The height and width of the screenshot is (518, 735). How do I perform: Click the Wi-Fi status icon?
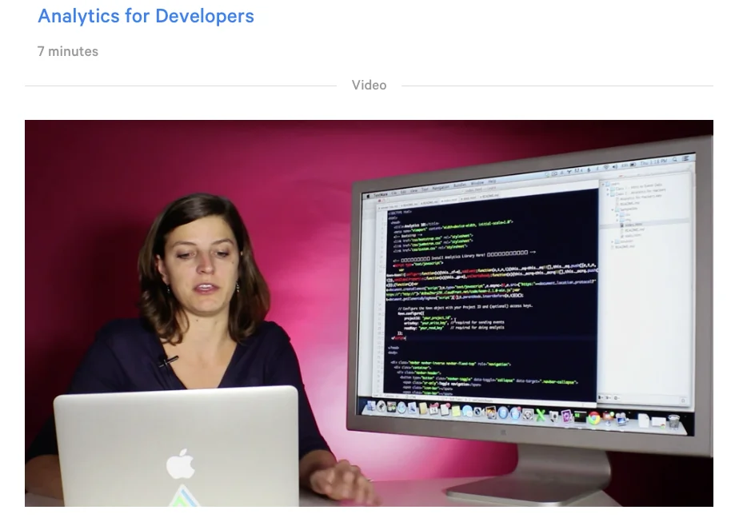tap(605, 165)
